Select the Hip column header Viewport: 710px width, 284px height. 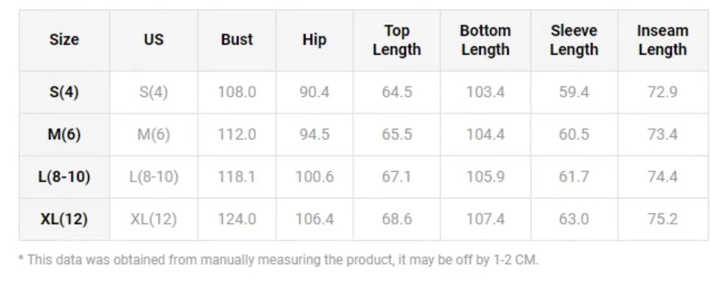click(314, 40)
